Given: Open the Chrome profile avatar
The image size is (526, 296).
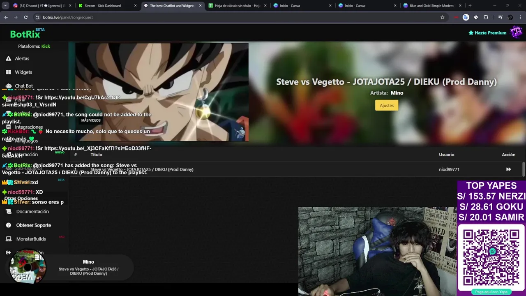Looking at the screenshot, I should pos(510,17).
